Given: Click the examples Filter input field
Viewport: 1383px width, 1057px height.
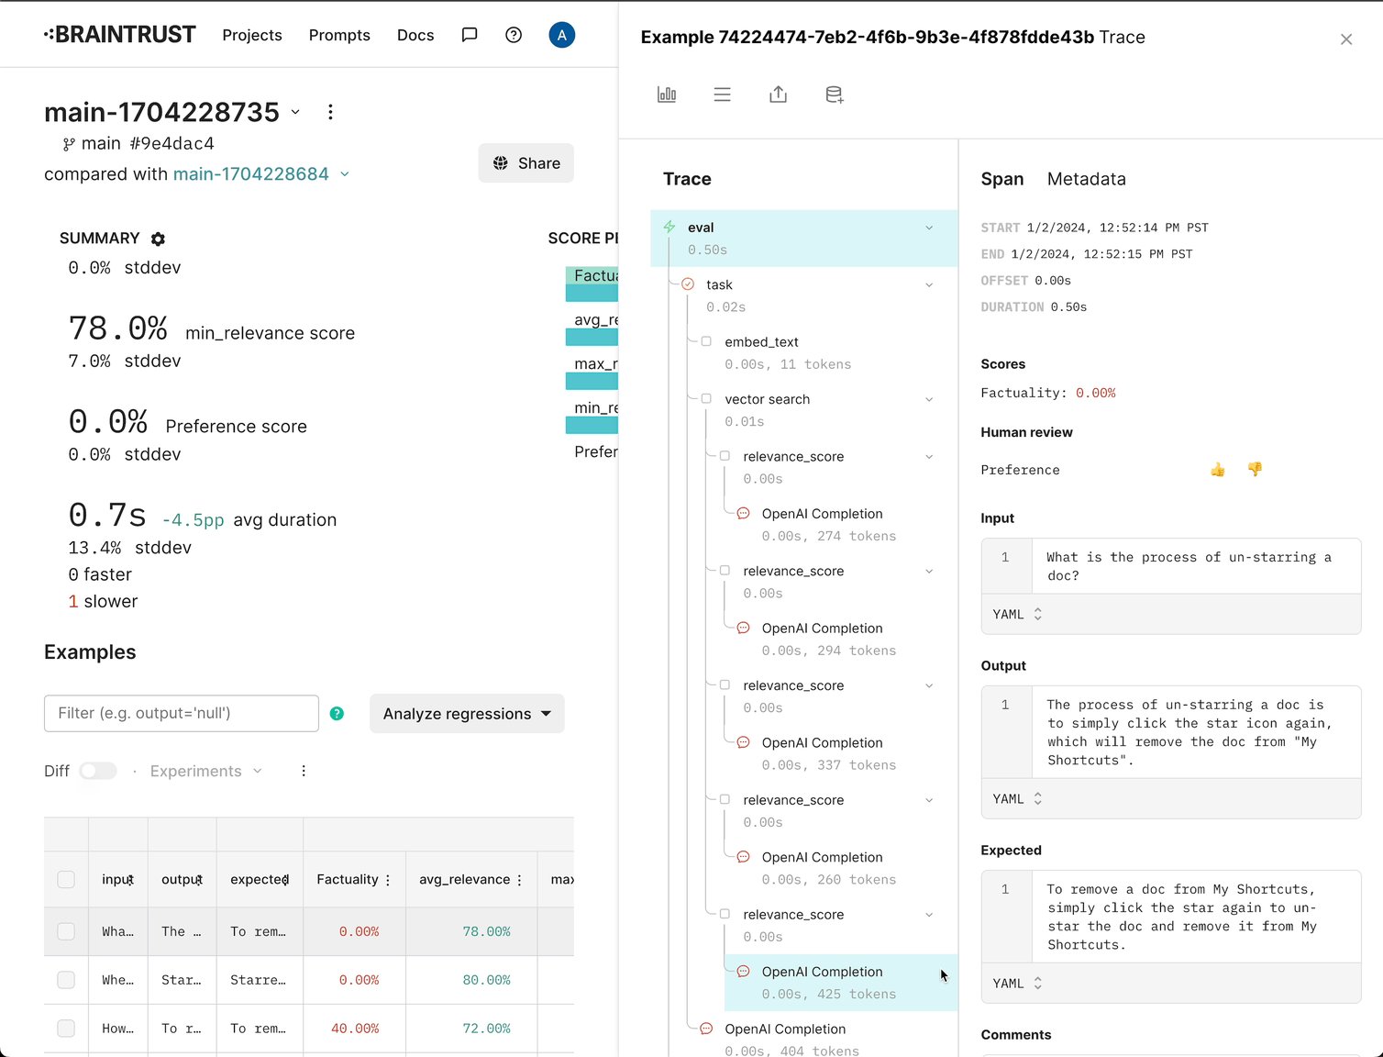Looking at the screenshot, I should [182, 713].
